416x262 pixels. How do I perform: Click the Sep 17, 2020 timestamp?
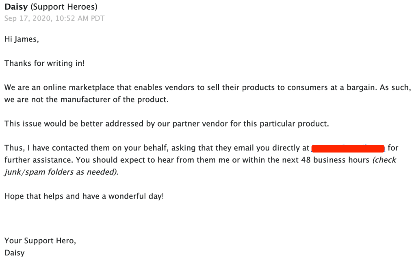point(27,18)
